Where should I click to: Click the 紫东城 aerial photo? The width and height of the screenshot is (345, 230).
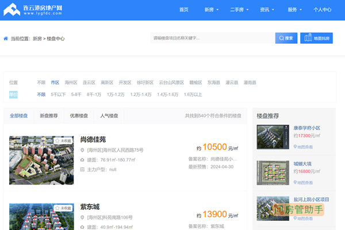pos(41,217)
